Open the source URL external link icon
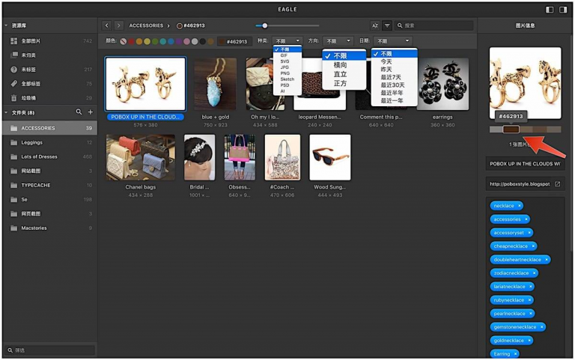 click(557, 183)
